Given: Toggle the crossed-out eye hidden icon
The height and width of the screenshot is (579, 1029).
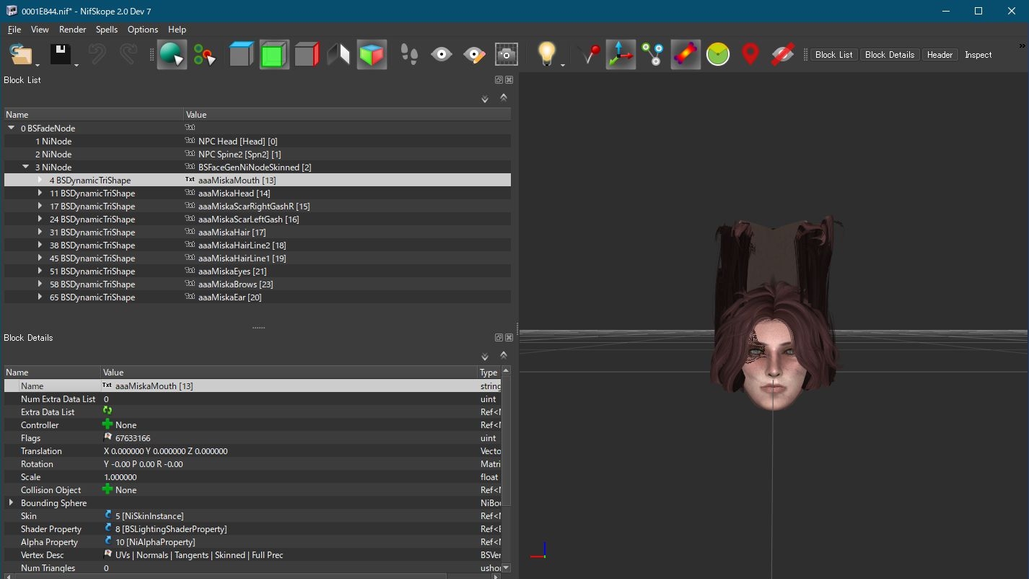Looking at the screenshot, I should [783, 55].
